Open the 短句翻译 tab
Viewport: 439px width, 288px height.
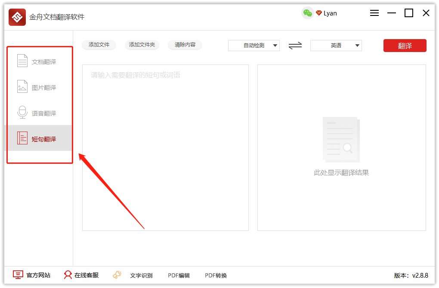(x=40, y=138)
